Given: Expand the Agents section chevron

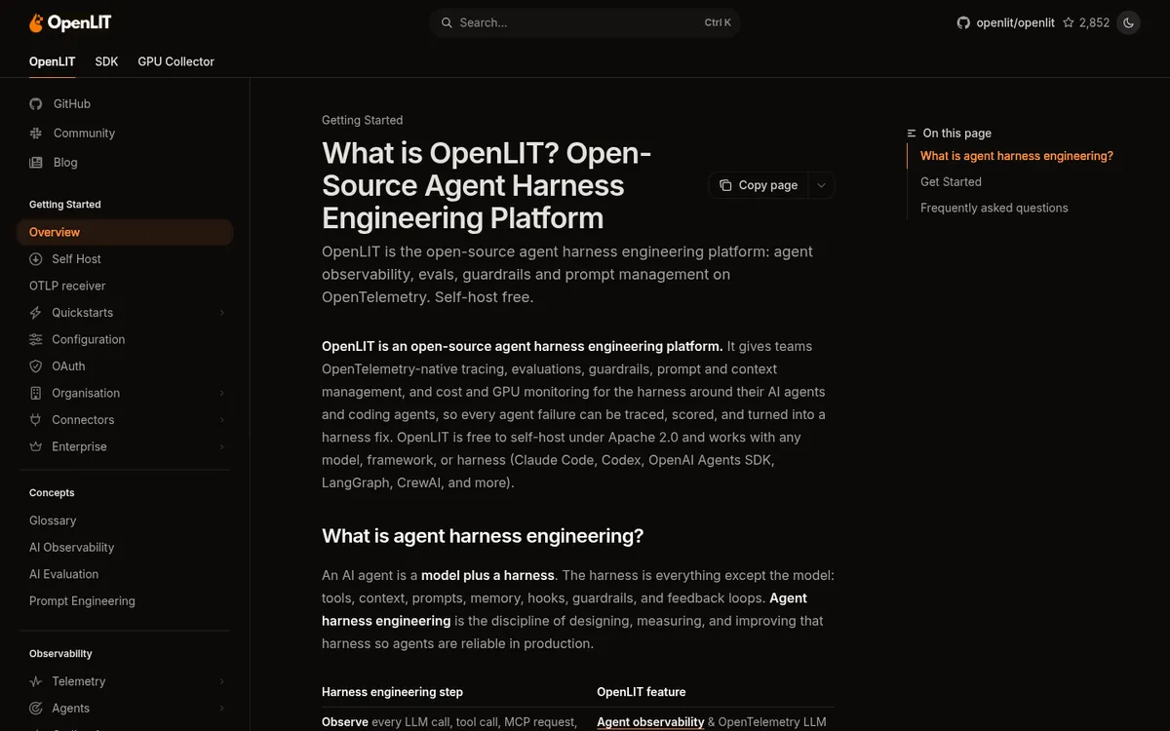Looking at the screenshot, I should pos(221,709).
